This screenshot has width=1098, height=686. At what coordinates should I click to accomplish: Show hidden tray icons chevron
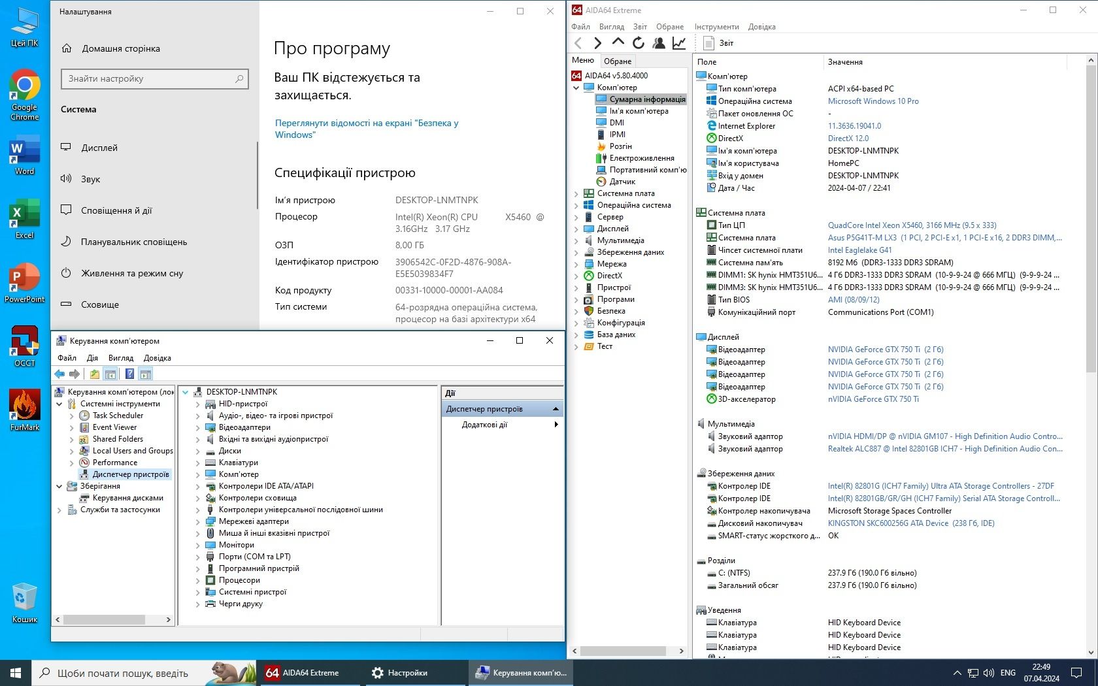(x=957, y=673)
